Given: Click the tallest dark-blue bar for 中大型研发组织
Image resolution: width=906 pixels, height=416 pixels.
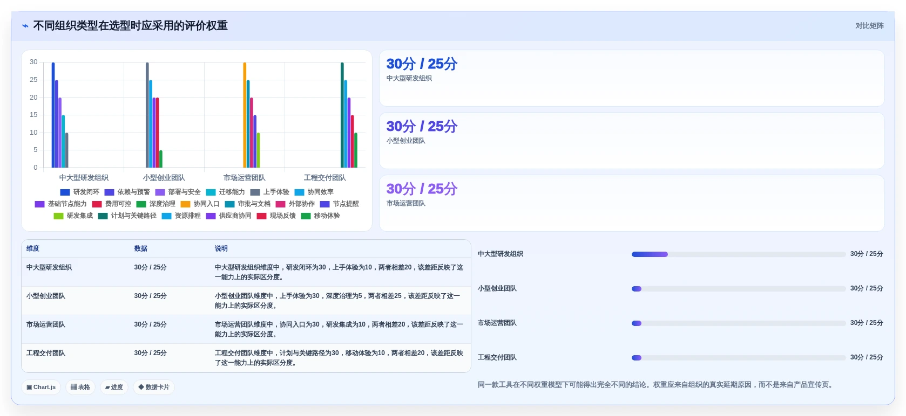Looking at the screenshot, I should [53, 115].
